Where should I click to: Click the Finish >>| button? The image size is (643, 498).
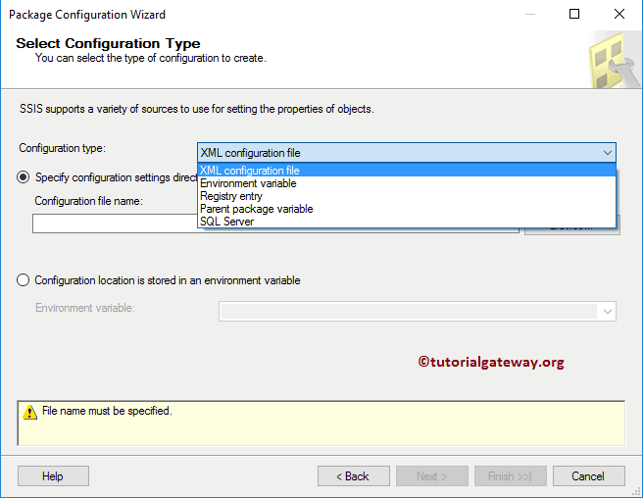[x=510, y=475]
